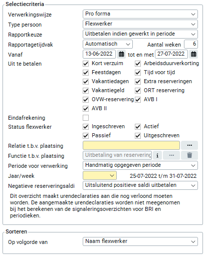Click the yellow Relatie t.b.v. plaatsing field
Image resolution: width=207 pixels, height=256 pixels.
coord(131,145)
